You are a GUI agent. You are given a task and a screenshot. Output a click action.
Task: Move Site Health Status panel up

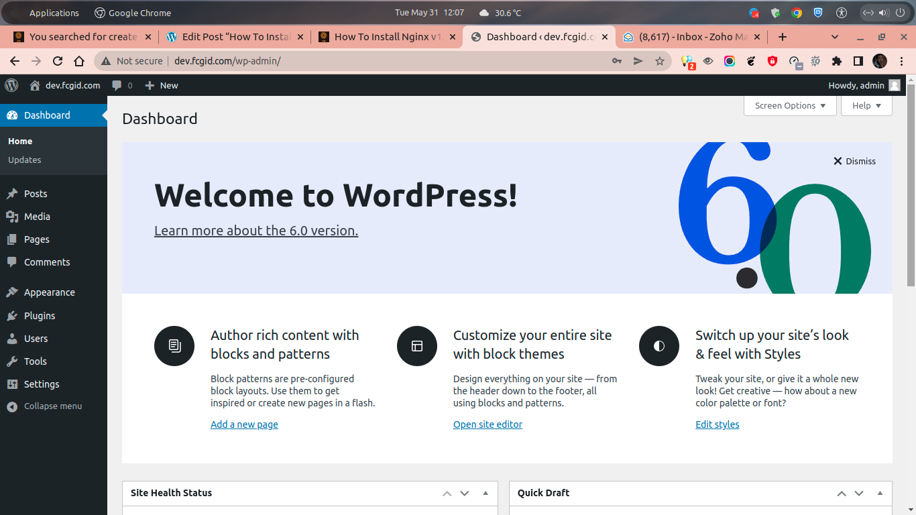coord(447,494)
